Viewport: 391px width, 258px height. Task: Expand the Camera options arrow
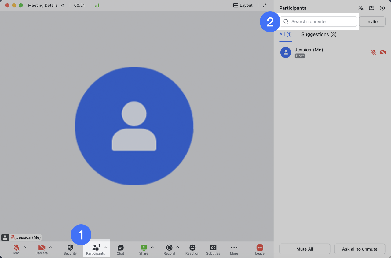[x=50, y=247]
